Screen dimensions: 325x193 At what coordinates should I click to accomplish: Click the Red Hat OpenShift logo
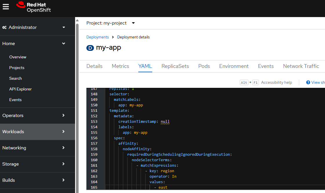(33, 7)
